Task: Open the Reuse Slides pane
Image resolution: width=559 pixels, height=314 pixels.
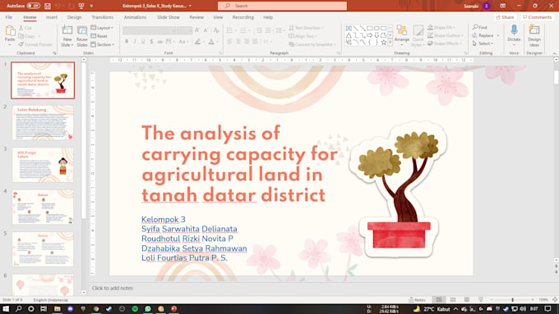Action: (x=82, y=36)
